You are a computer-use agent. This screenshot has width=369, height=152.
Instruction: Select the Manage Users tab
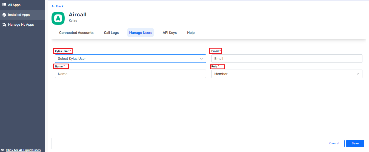141,33
